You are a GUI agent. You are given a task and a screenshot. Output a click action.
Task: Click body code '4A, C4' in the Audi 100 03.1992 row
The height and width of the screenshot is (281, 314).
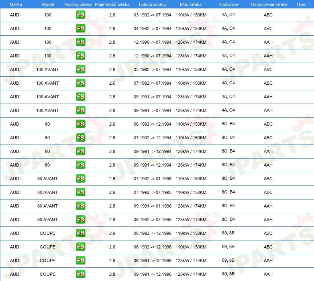pyautogui.click(x=228, y=14)
